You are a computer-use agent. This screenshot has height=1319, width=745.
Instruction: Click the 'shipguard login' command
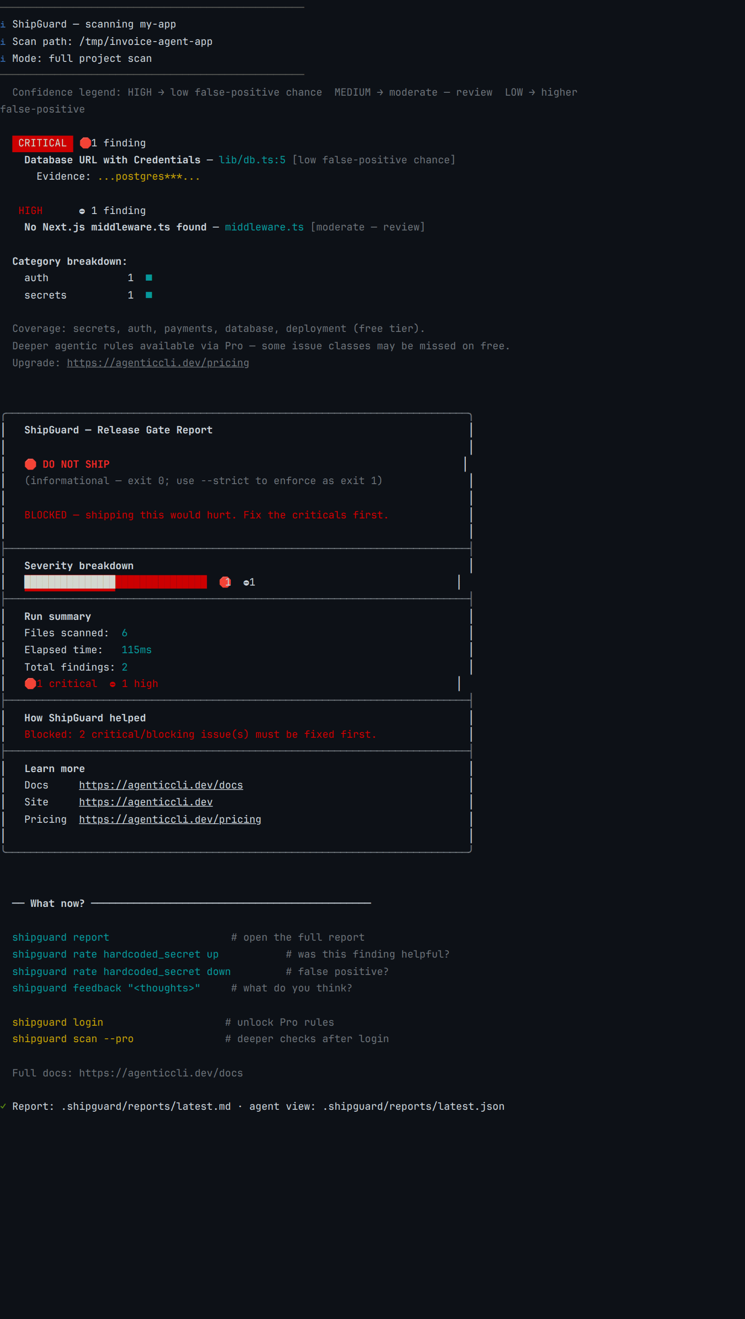tap(58, 1022)
